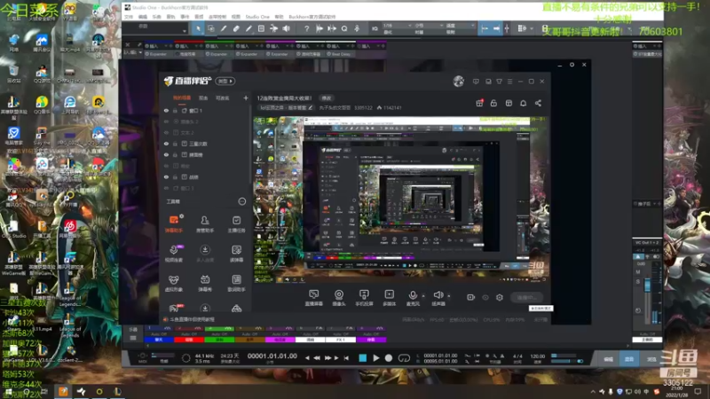Expand the microphone options arrow
This screenshot has width=710, height=399.
point(423,296)
